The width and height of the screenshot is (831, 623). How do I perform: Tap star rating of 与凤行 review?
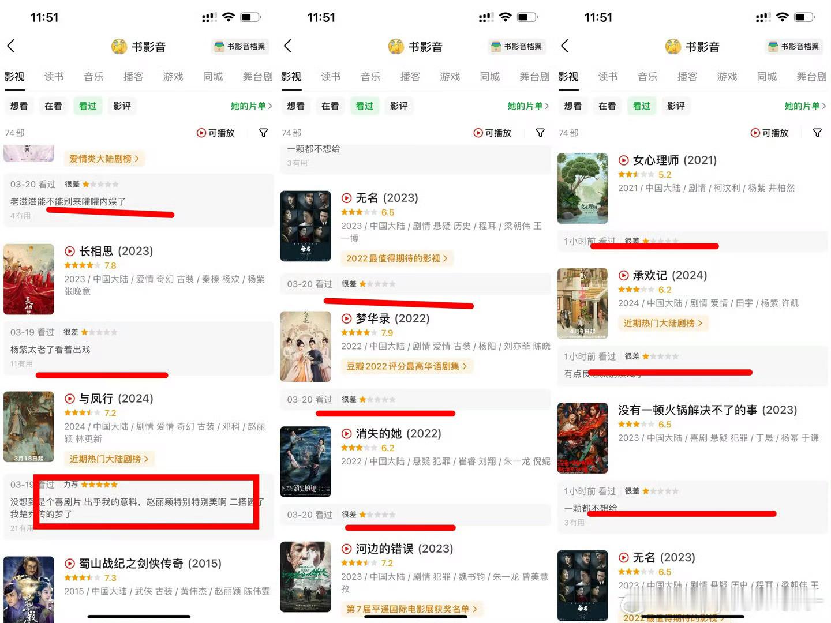(99, 485)
